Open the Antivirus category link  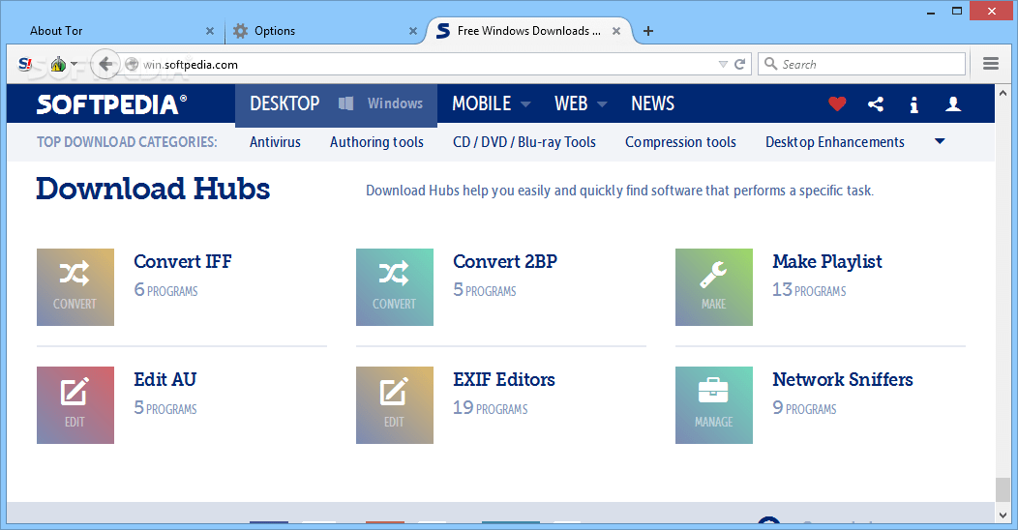coord(275,142)
